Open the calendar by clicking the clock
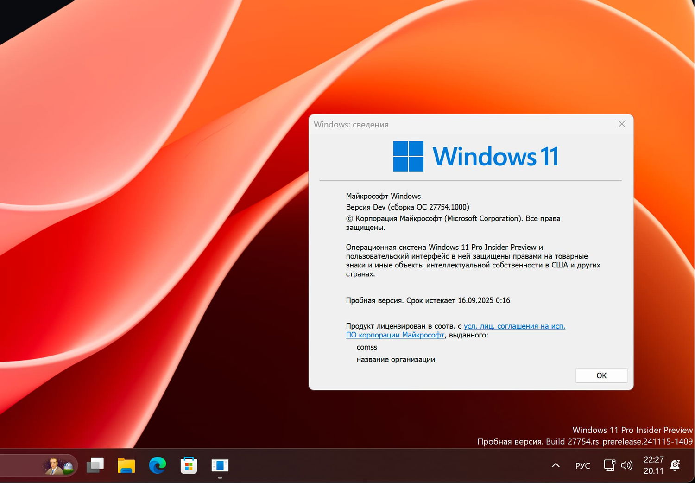The image size is (695, 483). (x=653, y=465)
